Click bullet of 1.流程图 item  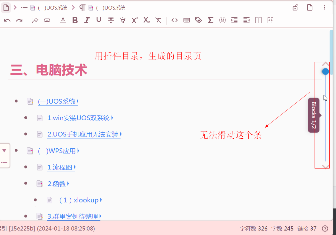pos(26,167)
